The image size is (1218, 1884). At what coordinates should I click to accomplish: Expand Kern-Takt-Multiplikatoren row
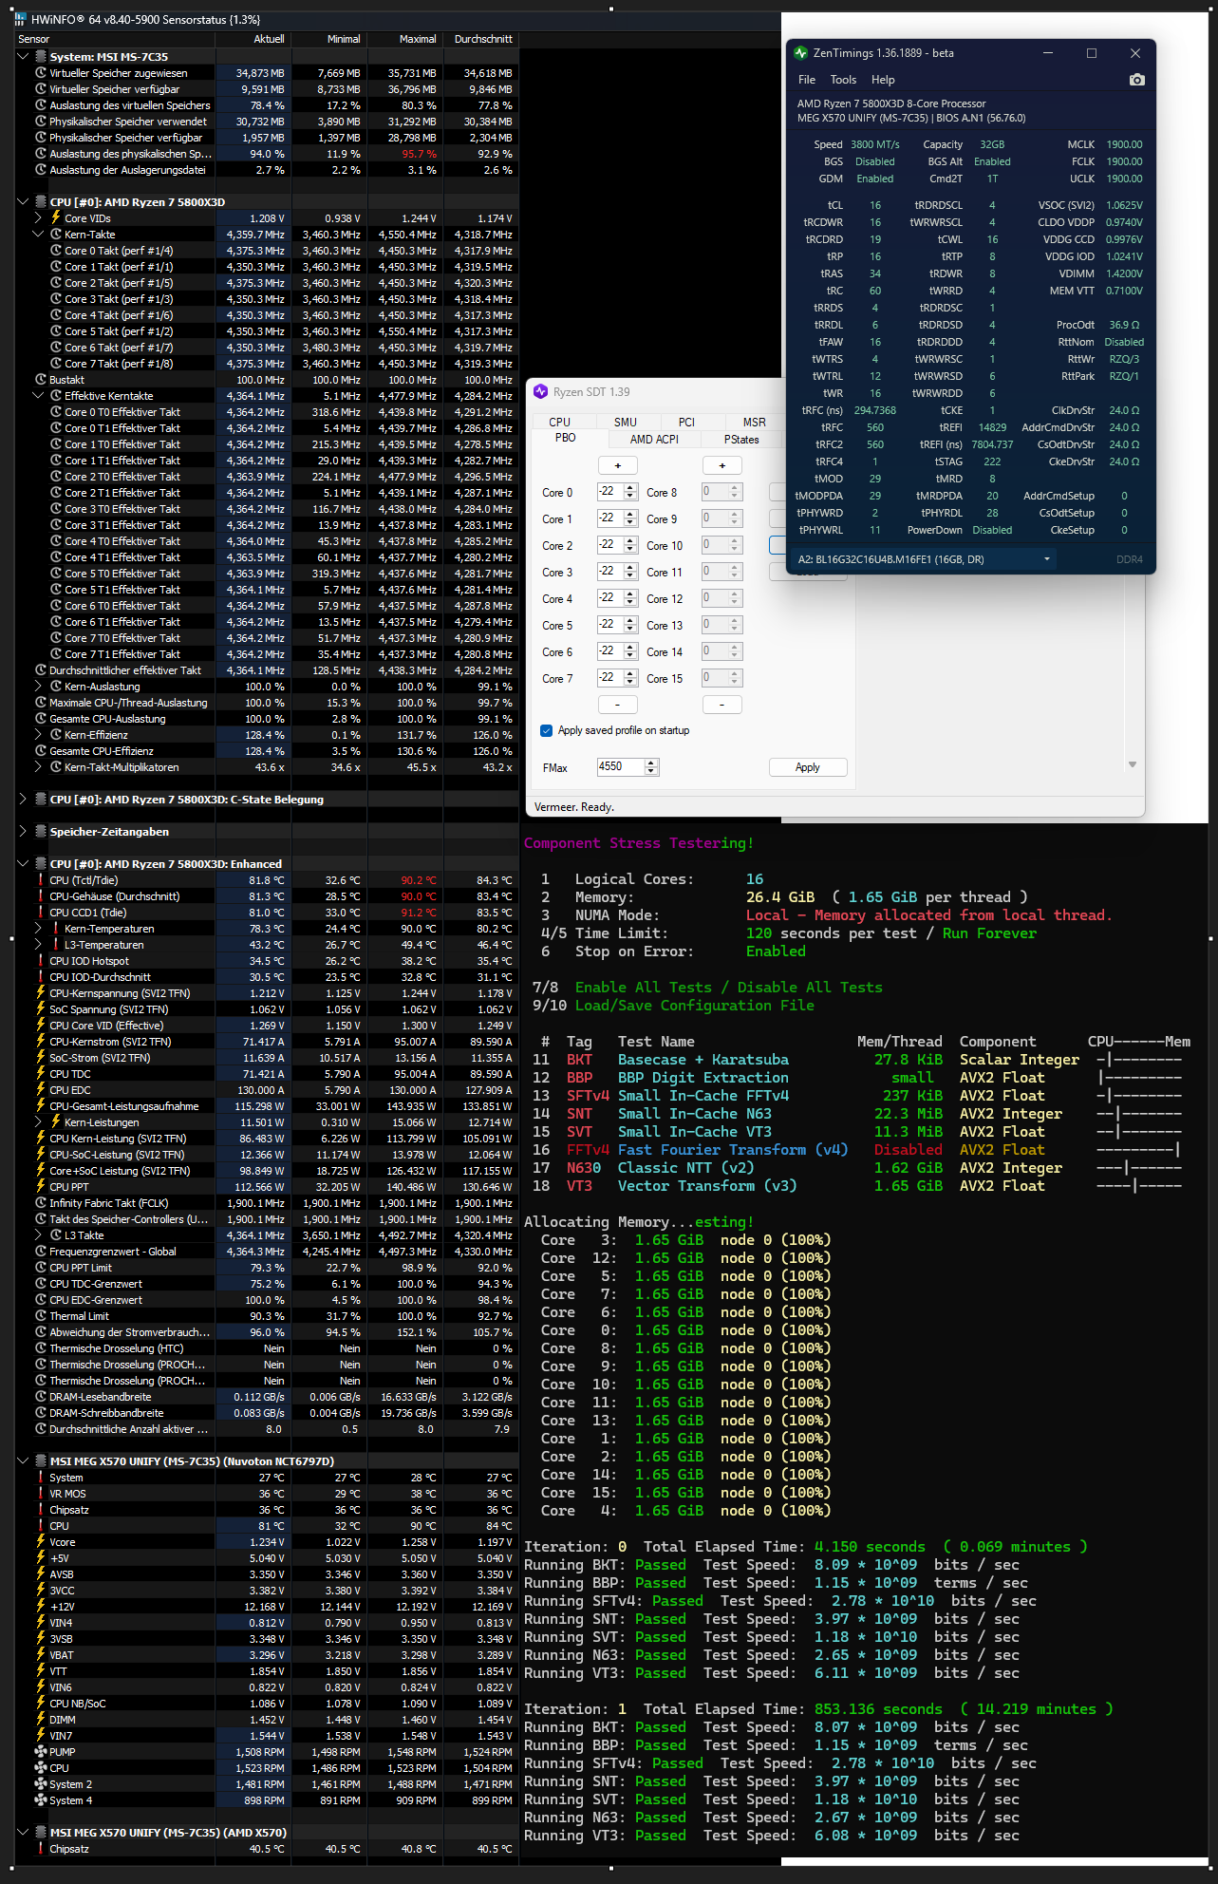click(38, 767)
